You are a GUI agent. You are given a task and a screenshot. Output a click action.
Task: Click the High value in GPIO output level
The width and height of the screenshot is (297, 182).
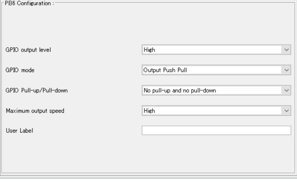pyautogui.click(x=149, y=50)
